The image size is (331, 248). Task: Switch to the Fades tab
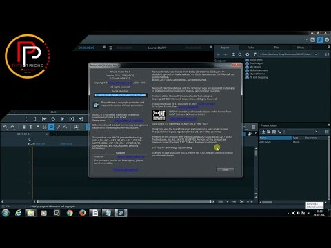pyautogui.click(x=250, y=48)
